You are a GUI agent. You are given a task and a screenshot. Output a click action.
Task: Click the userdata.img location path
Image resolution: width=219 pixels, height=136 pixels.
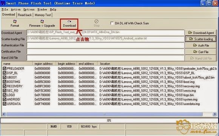click(x=150, y=104)
